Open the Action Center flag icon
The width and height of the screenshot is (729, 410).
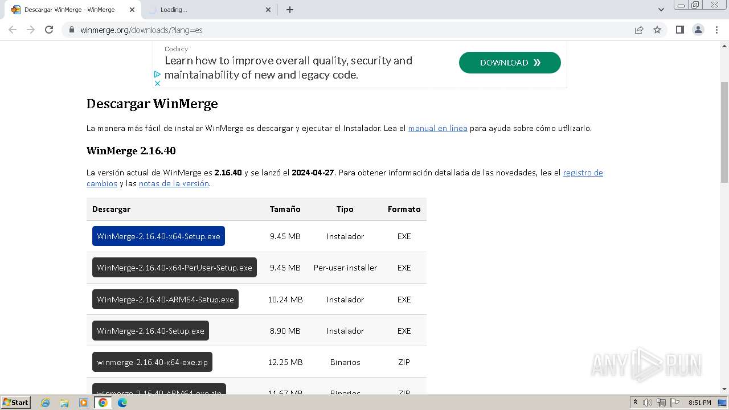click(x=674, y=403)
